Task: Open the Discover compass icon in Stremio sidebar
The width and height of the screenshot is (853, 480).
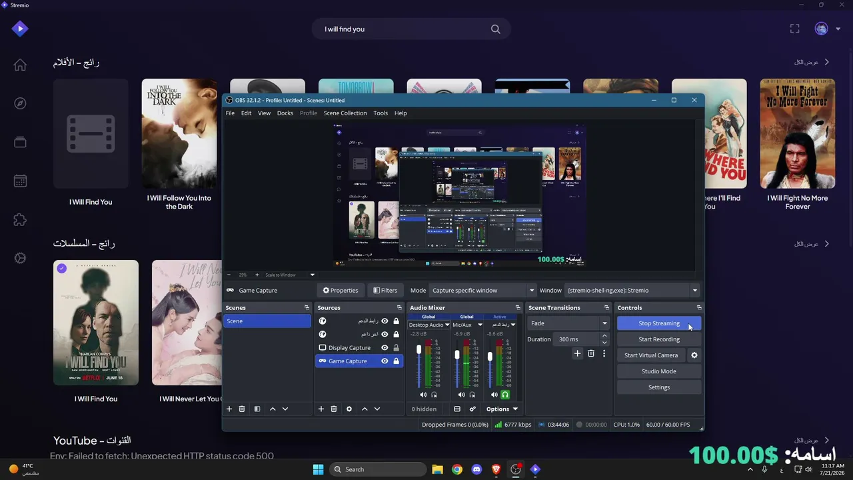Action: pos(20,103)
